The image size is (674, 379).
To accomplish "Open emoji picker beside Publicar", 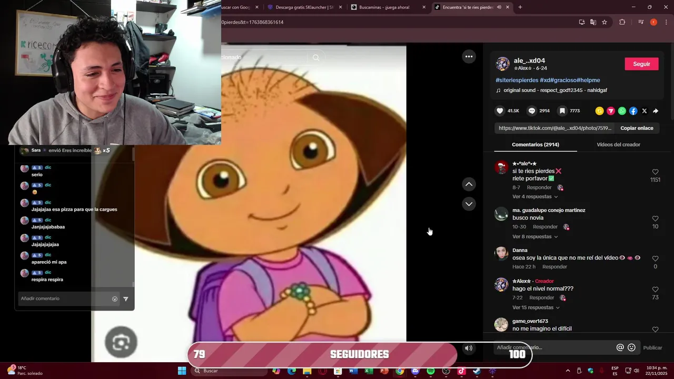I will (x=632, y=347).
